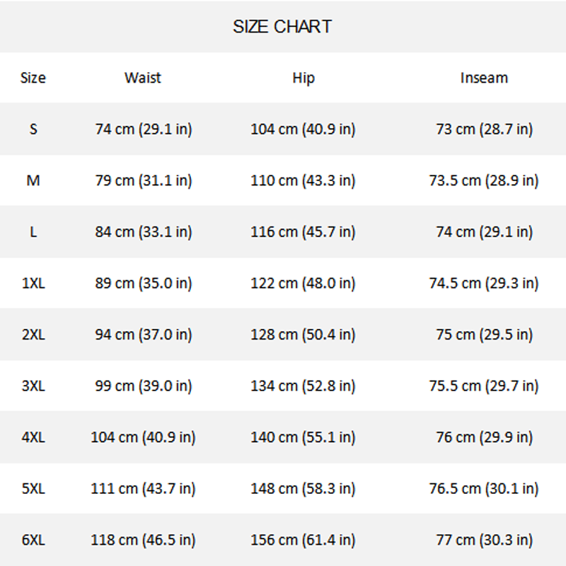
Task: Click the S size row label
Action: coord(33,129)
